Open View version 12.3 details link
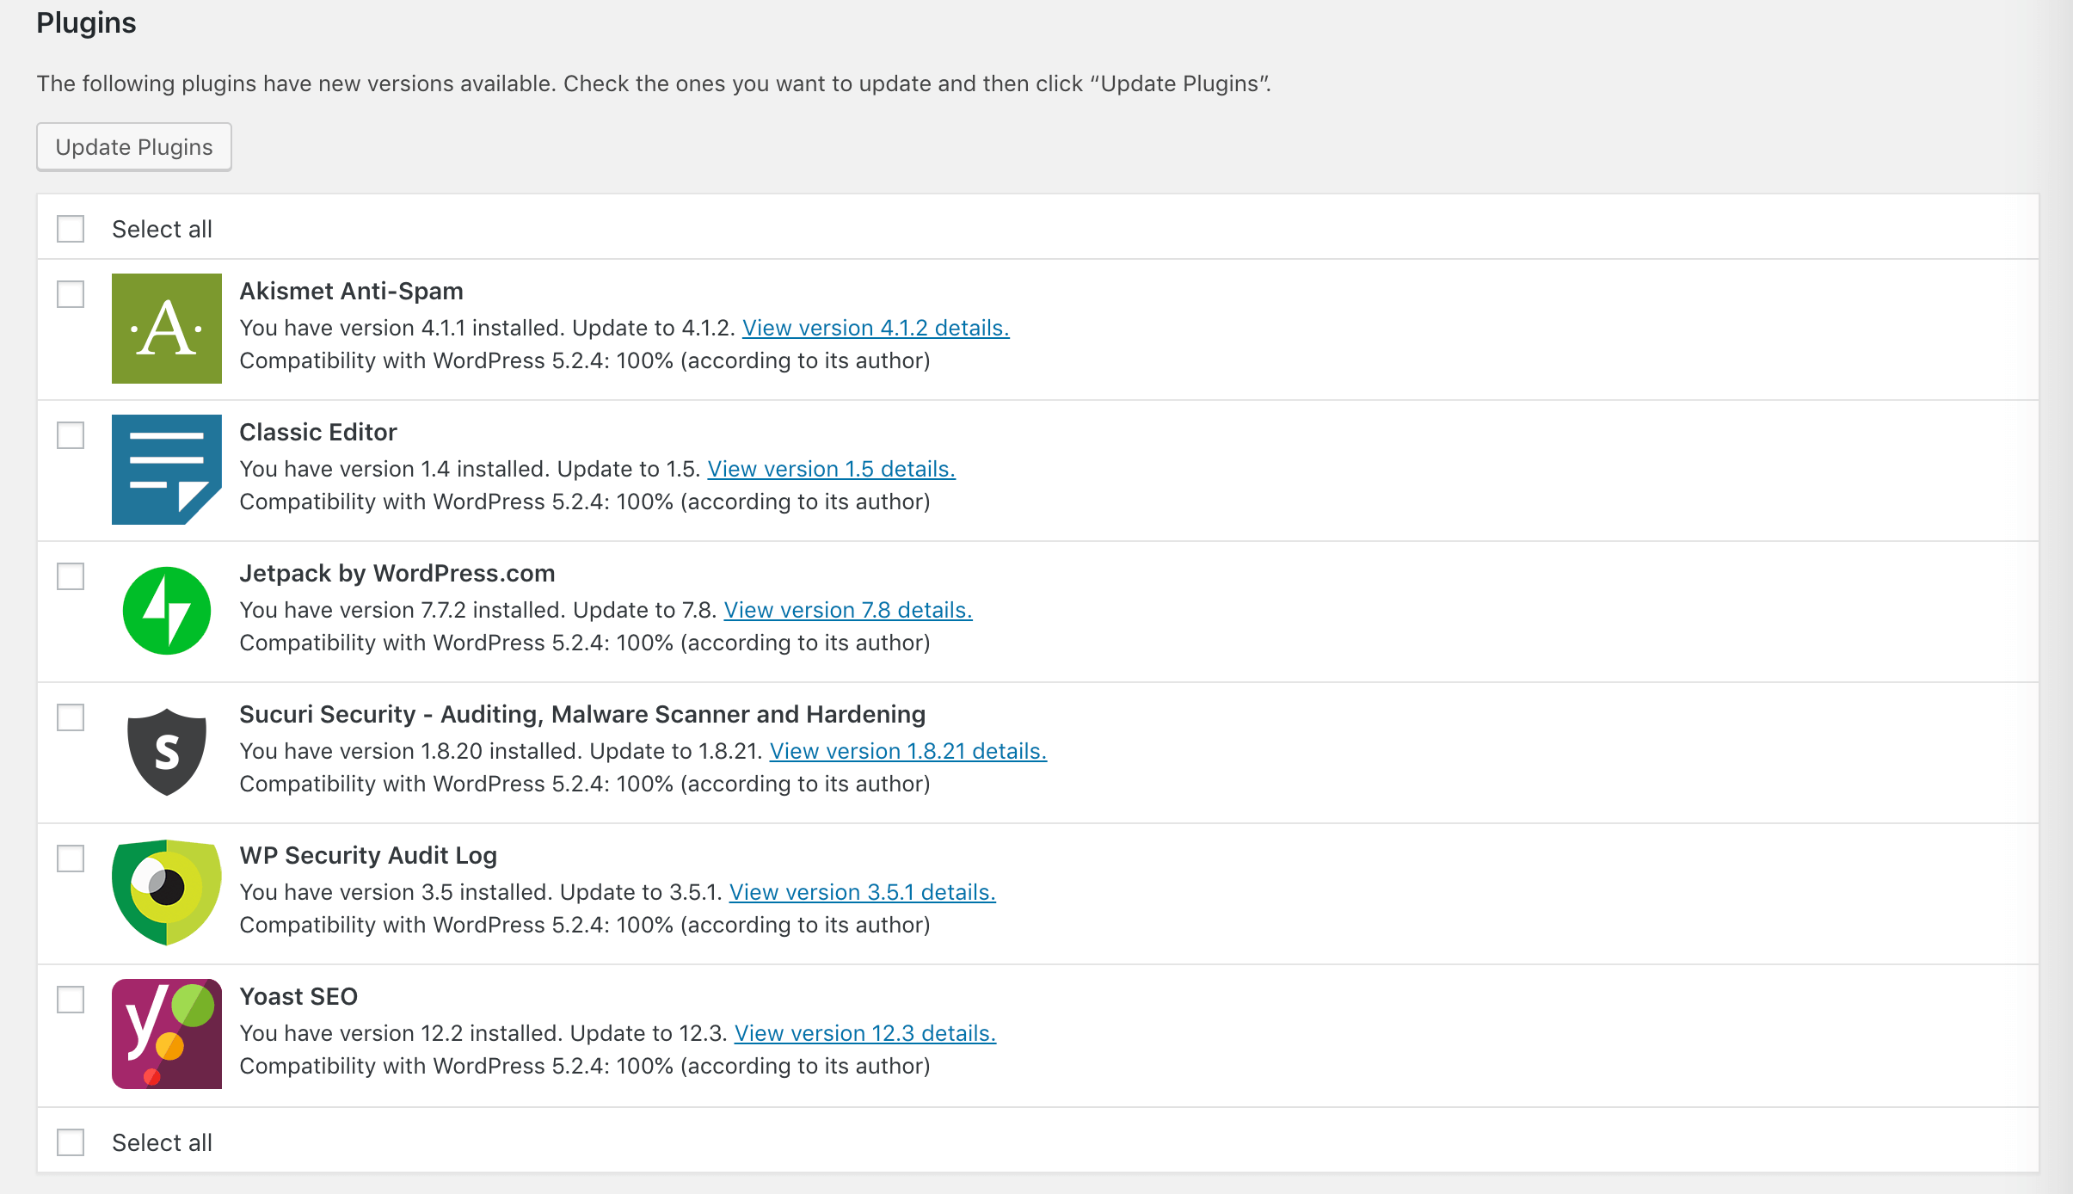 coord(864,1033)
